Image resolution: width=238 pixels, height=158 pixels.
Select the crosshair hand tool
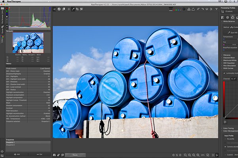(x=69, y=8)
